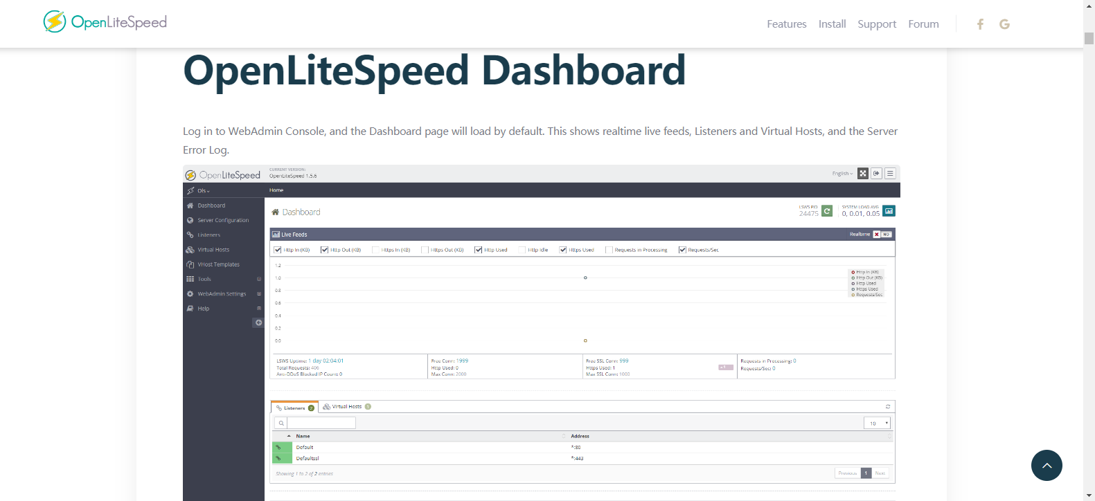Image resolution: width=1095 pixels, height=501 pixels.
Task: Open the English language dropdown
Action: 842,174
